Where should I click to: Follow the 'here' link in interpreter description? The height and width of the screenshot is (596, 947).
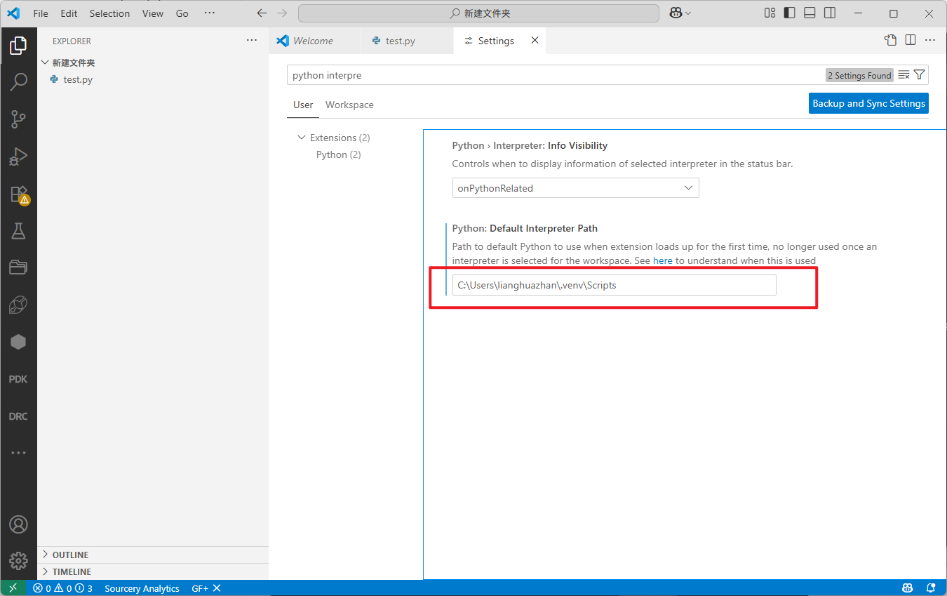[x=663, y=260]
